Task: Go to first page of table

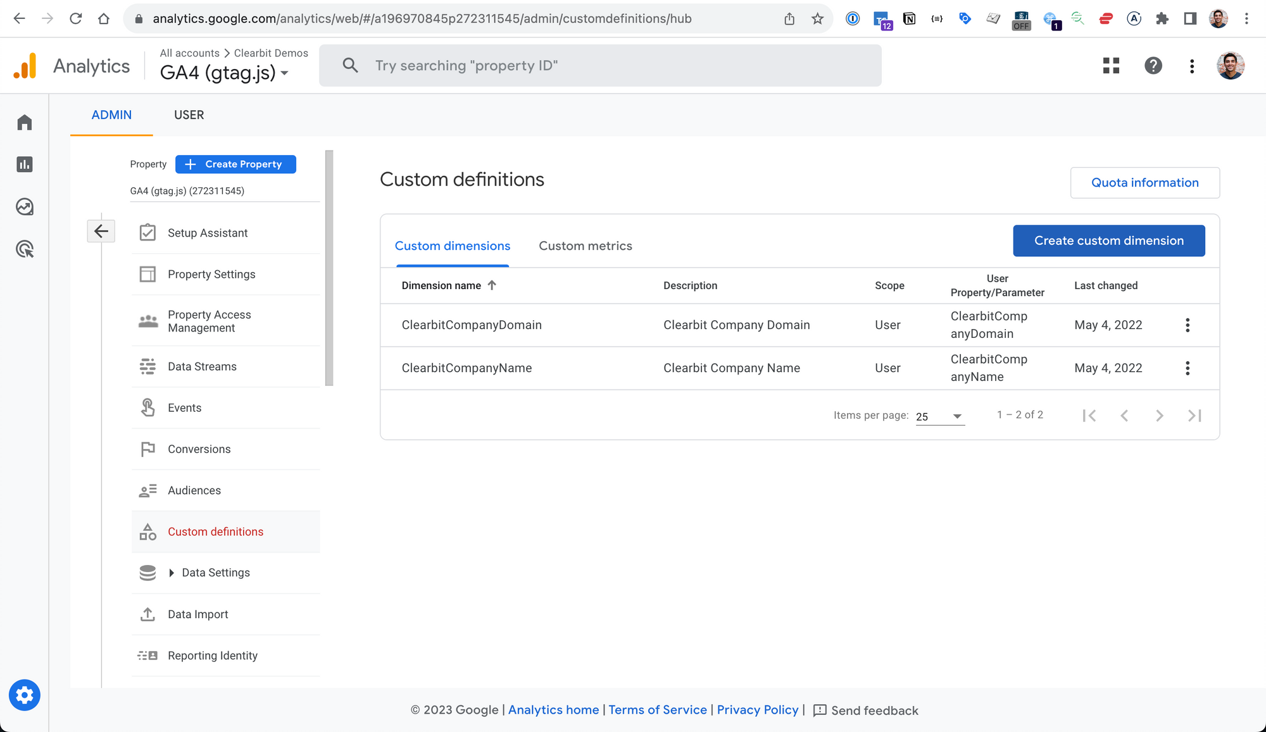Action: pos(1089,416)
